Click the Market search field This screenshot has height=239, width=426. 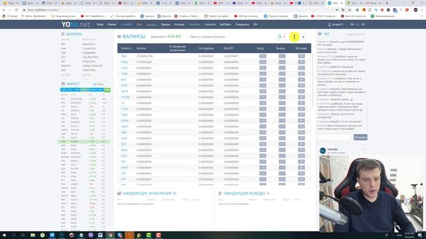pyautogui.click(x=101, y=84)
